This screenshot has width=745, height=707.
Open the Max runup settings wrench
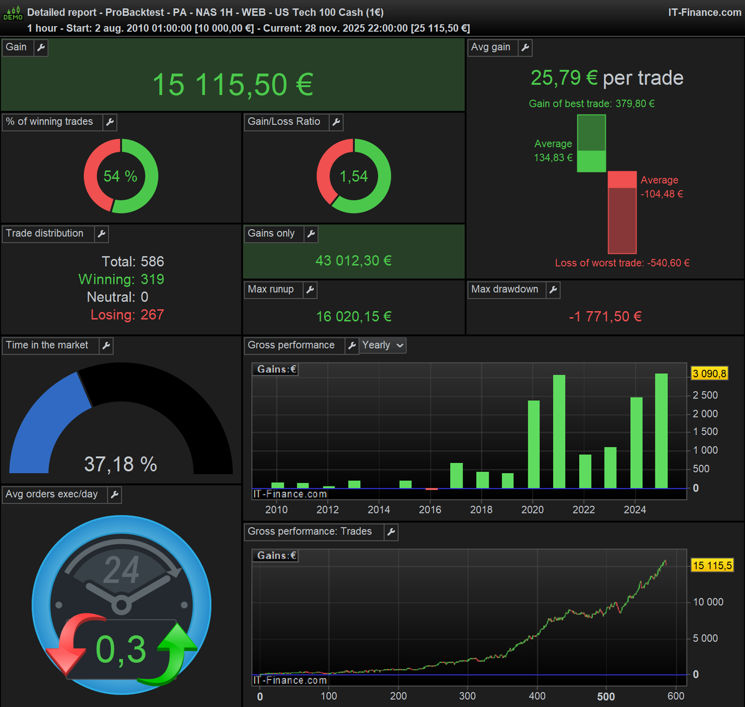click(310, 290)
